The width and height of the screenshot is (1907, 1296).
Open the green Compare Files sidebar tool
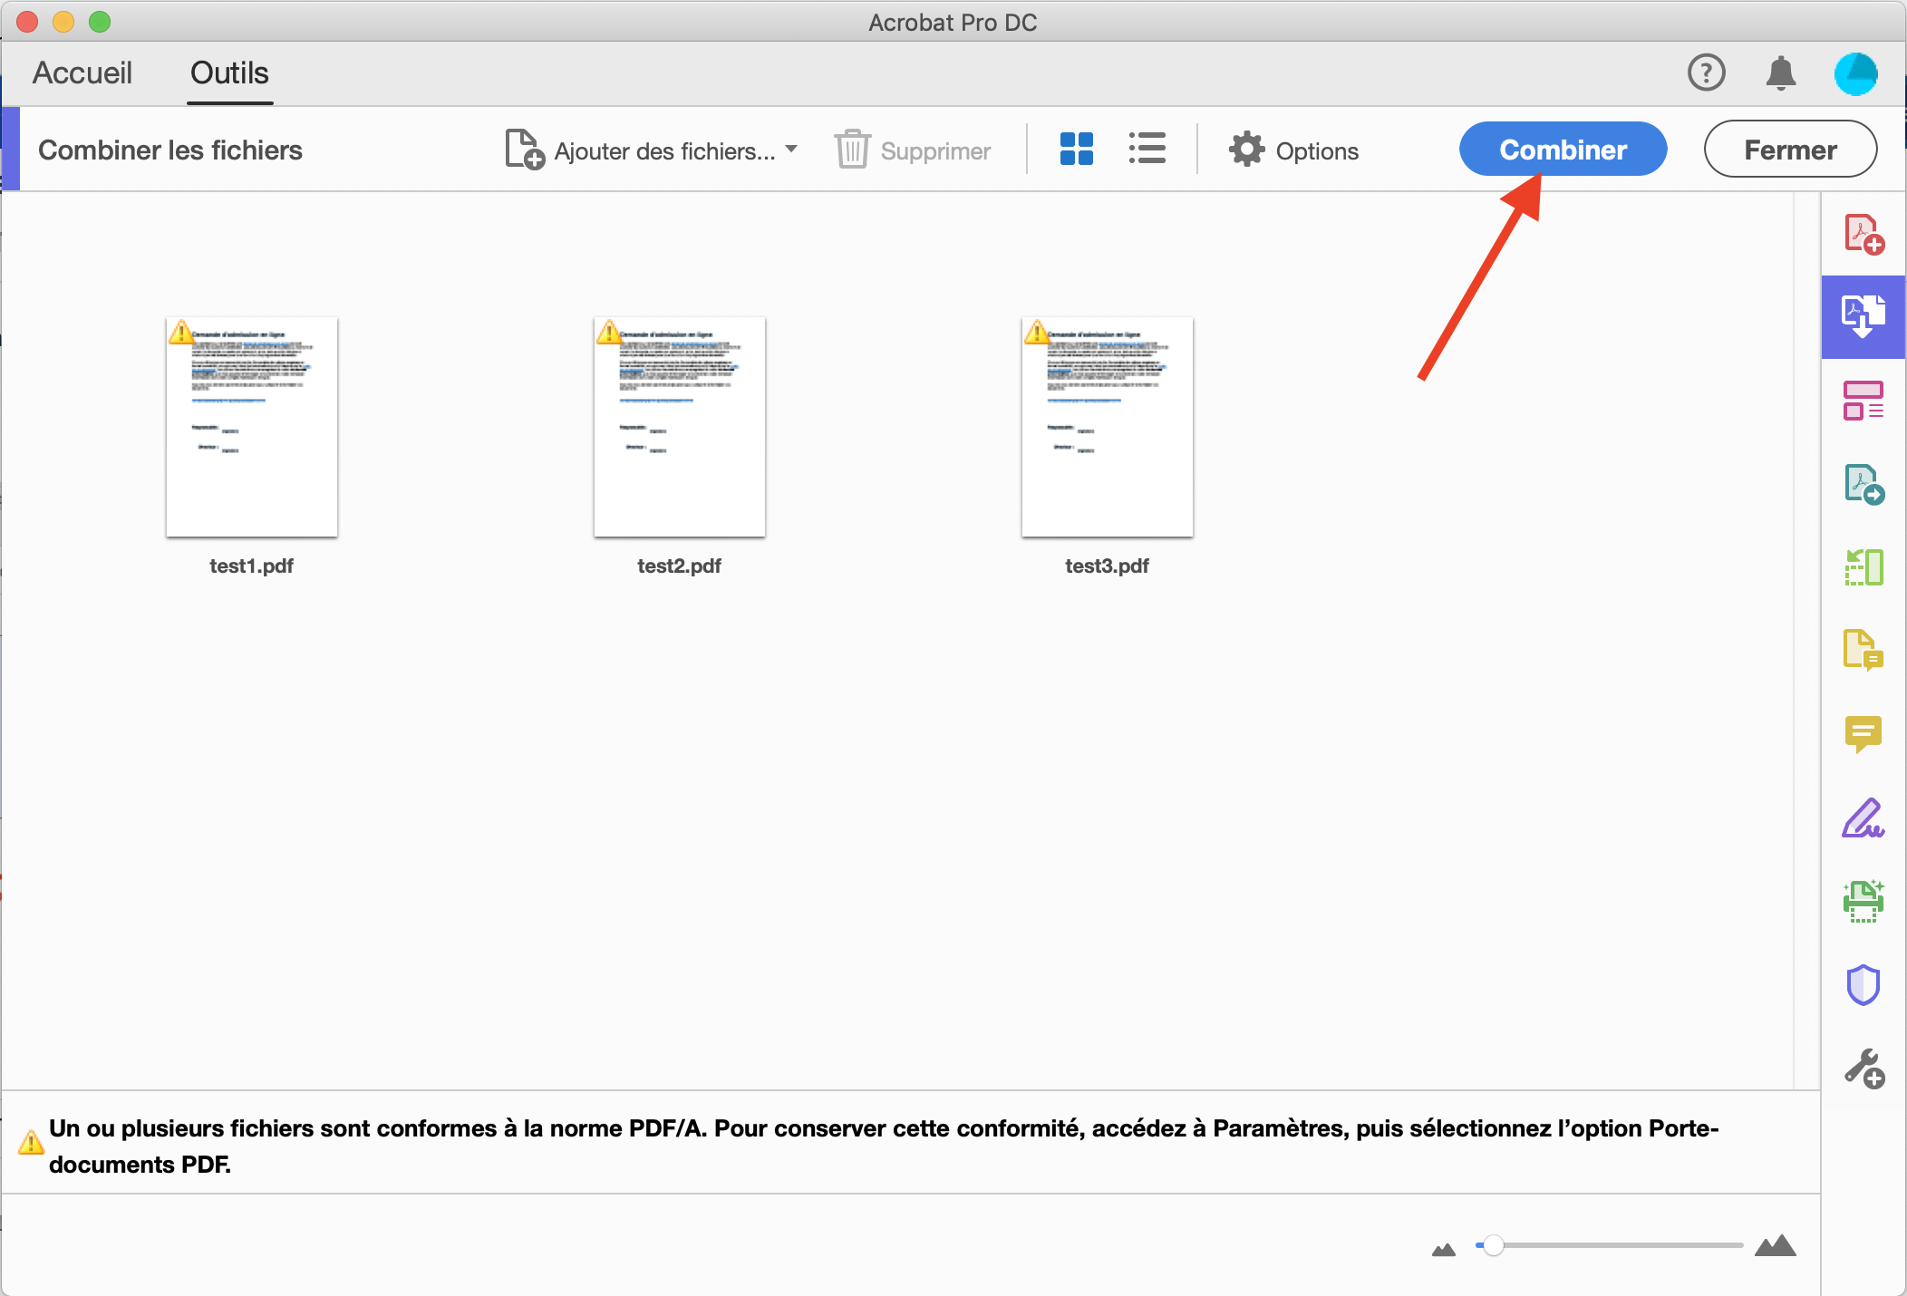click(1863, 567)
